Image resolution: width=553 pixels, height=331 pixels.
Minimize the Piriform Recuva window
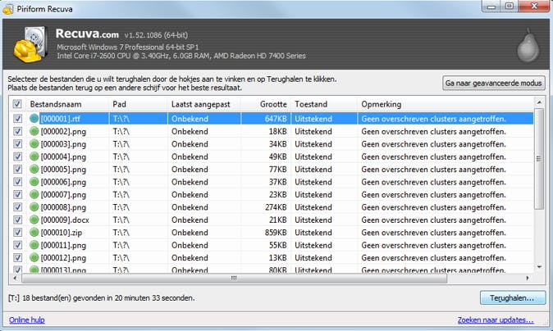tap(492, 7)
